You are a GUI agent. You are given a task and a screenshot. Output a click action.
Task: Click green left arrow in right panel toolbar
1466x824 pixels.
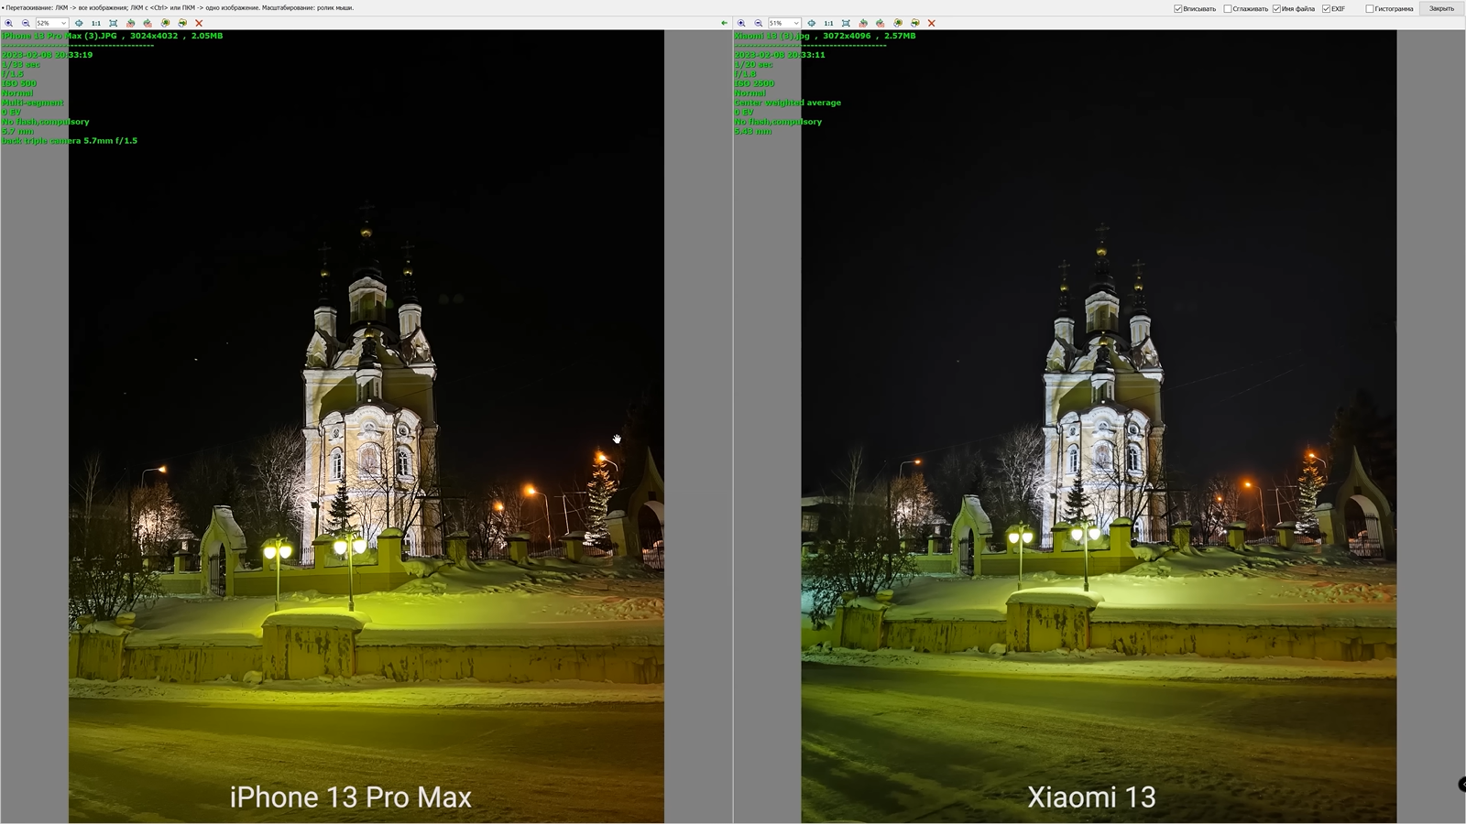coord(724,23)
